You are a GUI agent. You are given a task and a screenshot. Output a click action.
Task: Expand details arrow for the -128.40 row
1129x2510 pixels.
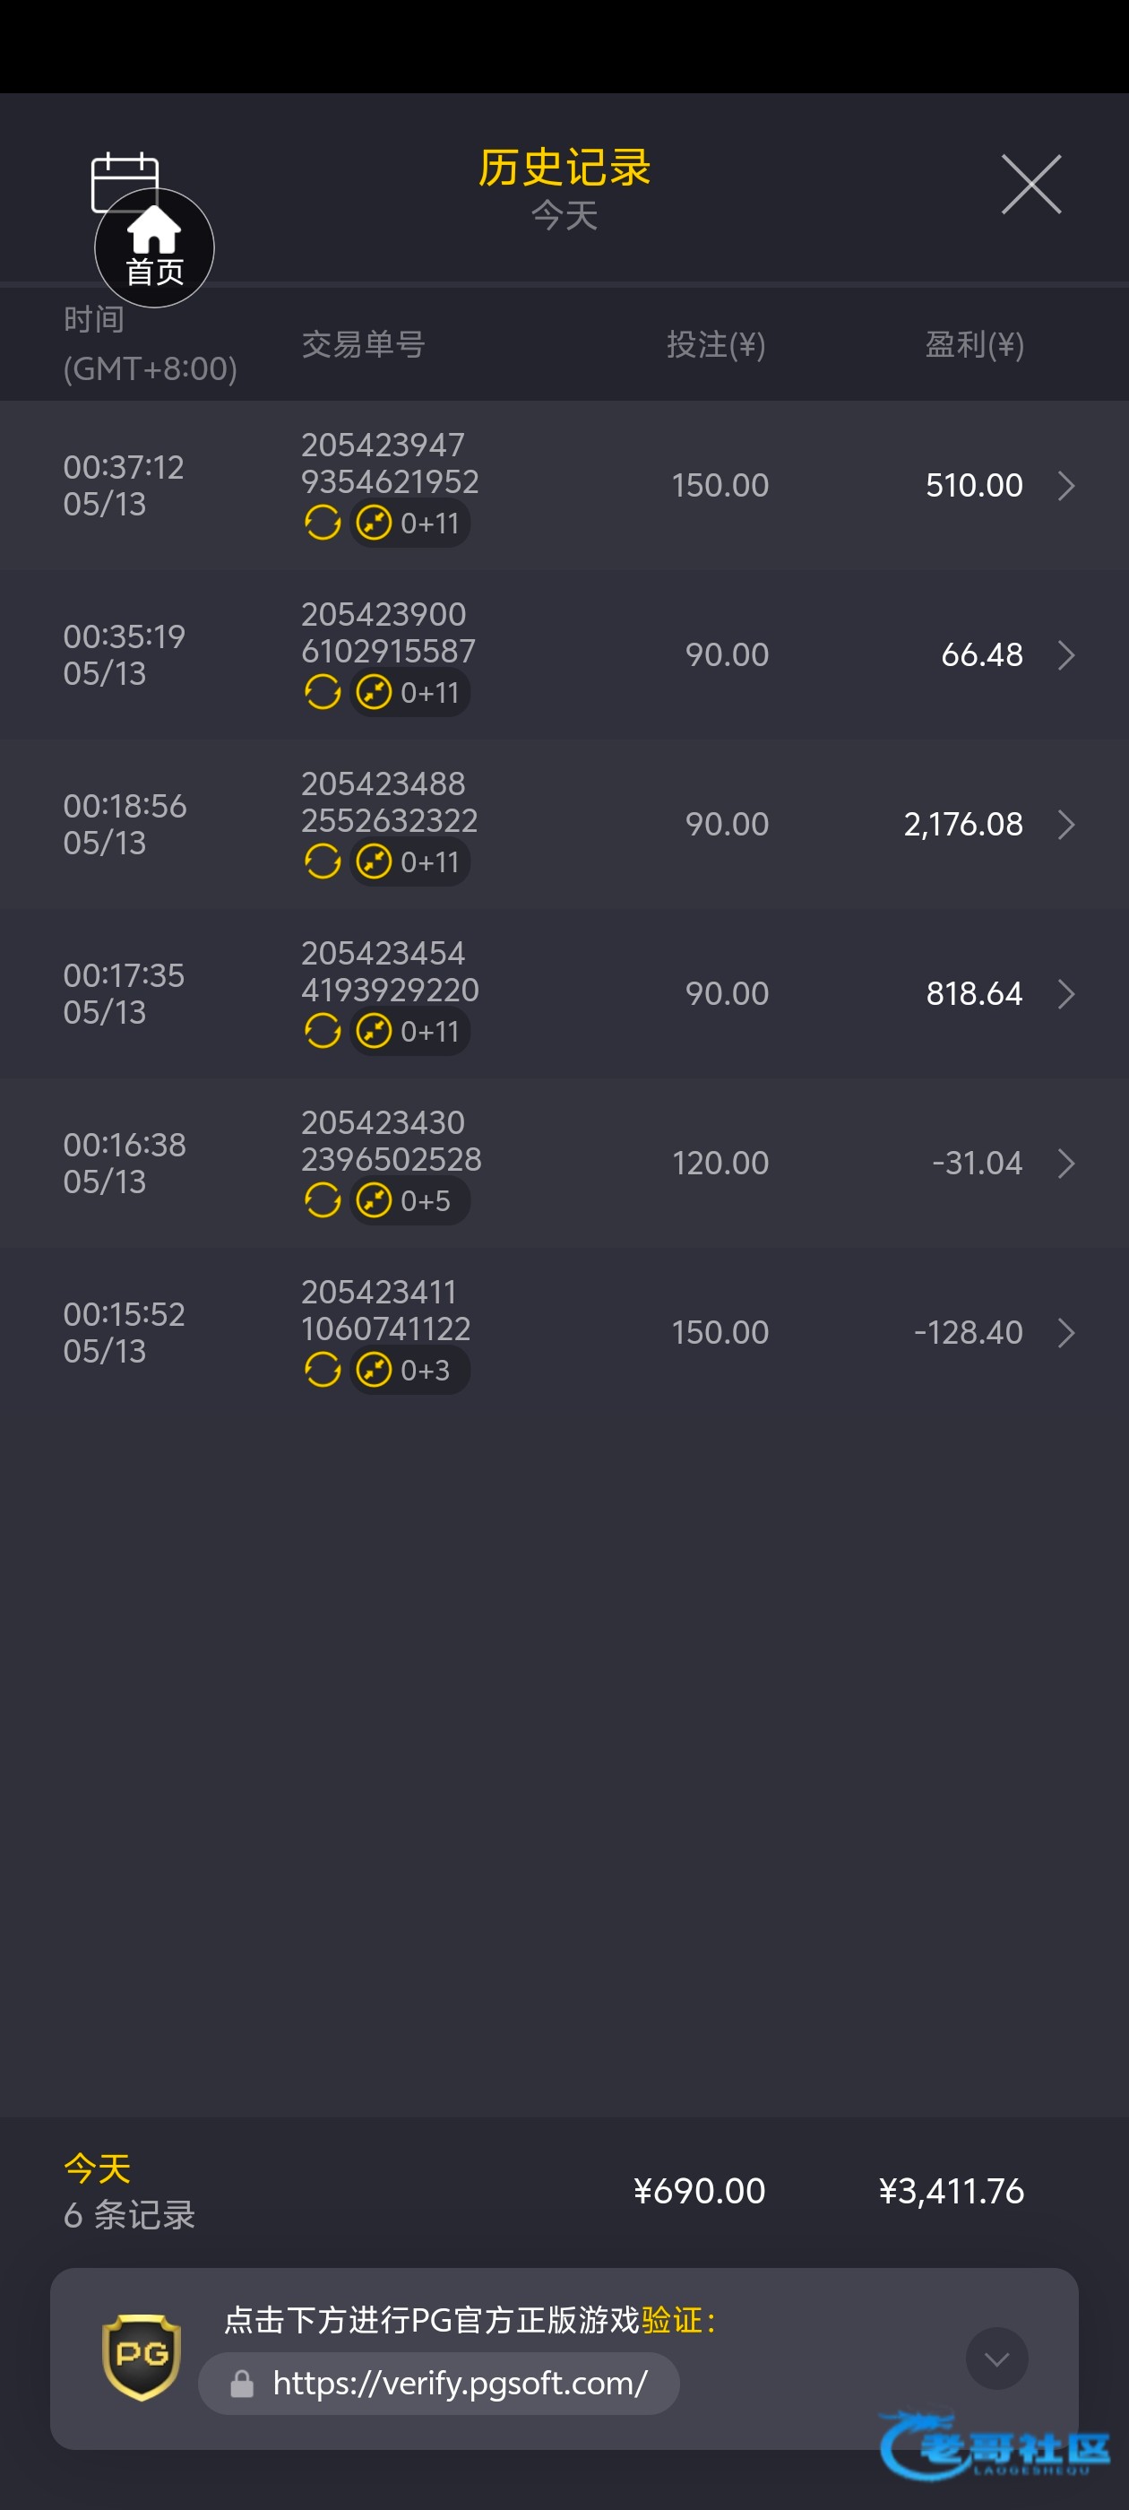pyautogui.click(x=1066, y=1333)
